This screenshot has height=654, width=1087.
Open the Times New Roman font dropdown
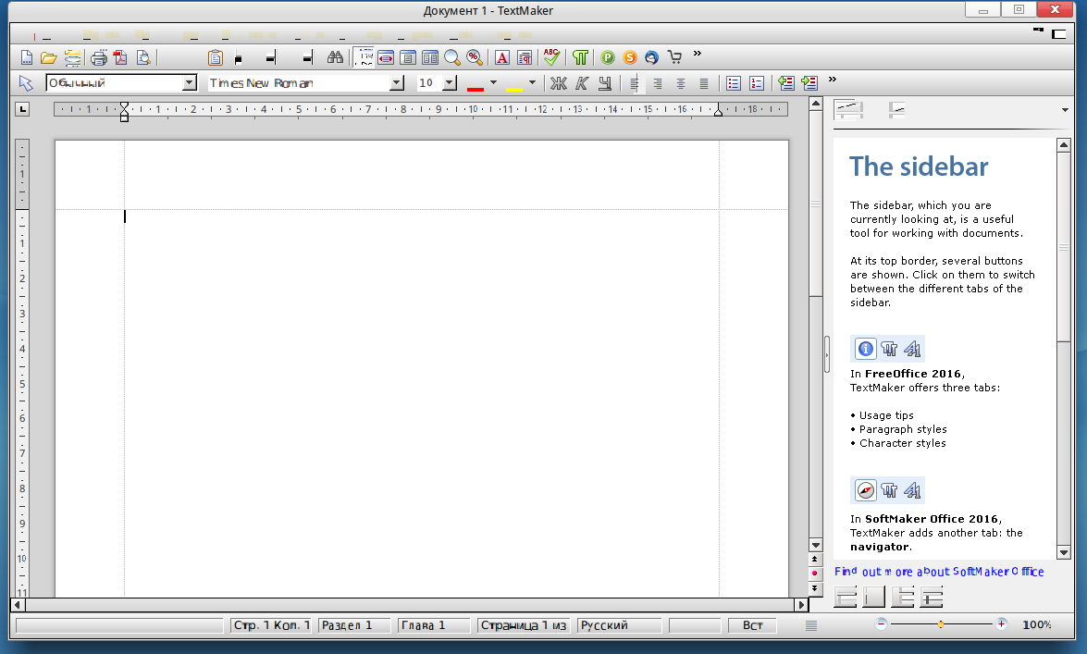[397, 83]
